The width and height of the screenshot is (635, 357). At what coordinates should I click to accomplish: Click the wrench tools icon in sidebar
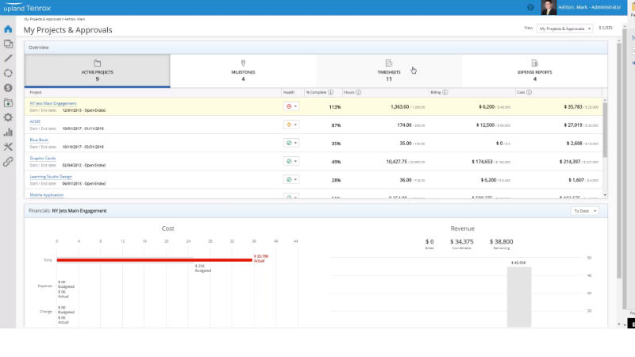(8, 147)
